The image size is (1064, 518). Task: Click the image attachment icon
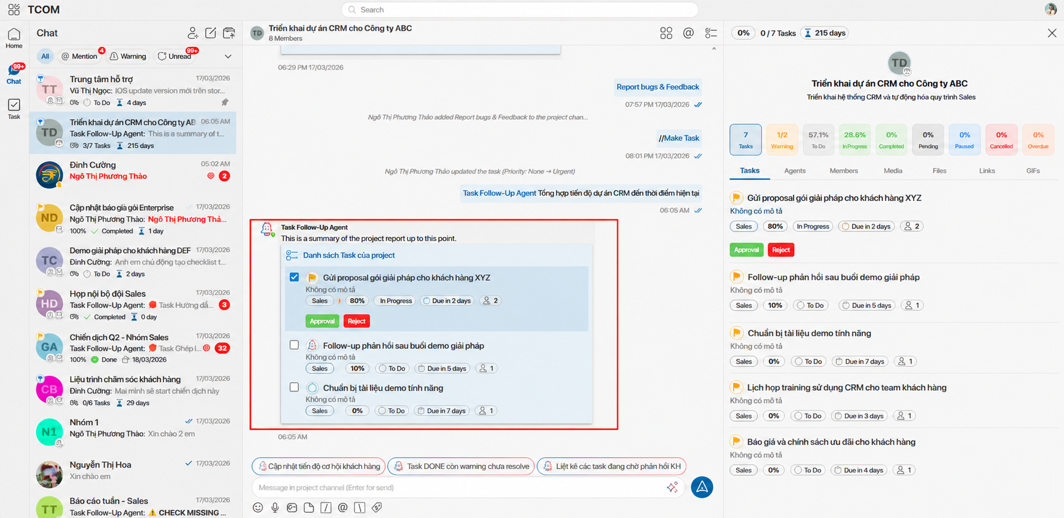(x=292, y=507)
